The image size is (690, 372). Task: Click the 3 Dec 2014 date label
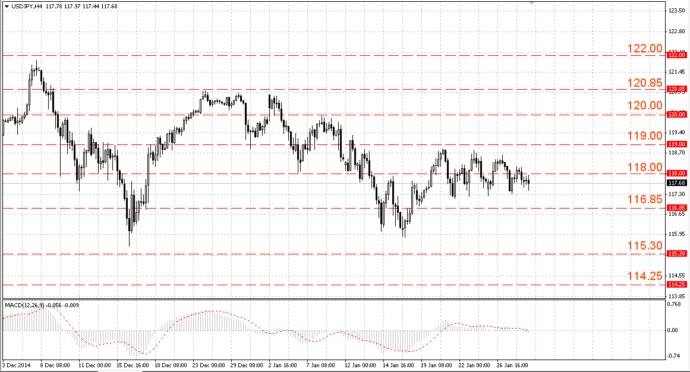point(16,365)
